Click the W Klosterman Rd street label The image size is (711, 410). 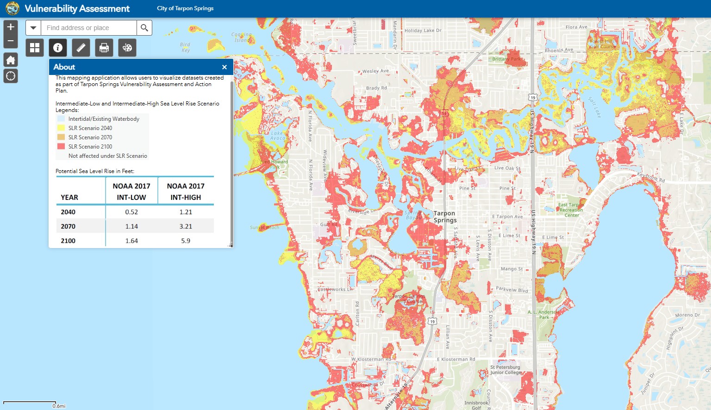click(x=371, y=359)
